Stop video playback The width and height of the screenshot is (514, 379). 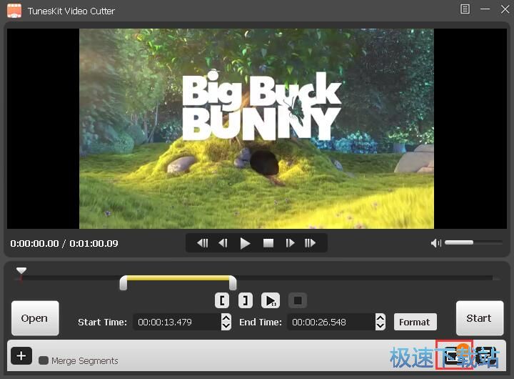click(268, 243)
